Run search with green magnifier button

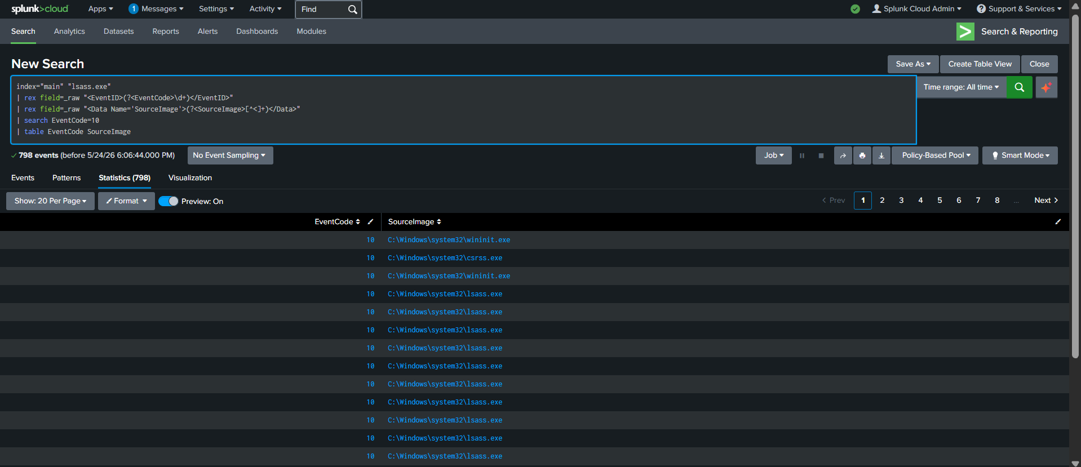[1019, 87]
